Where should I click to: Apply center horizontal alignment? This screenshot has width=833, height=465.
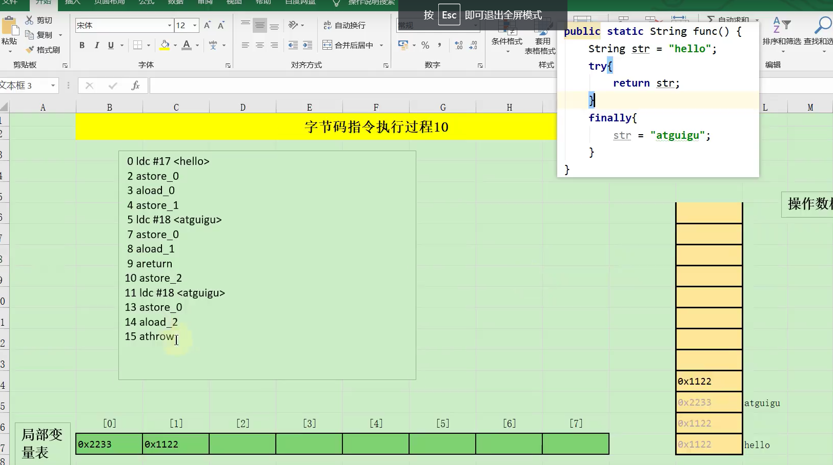click(x=260, y=46)
